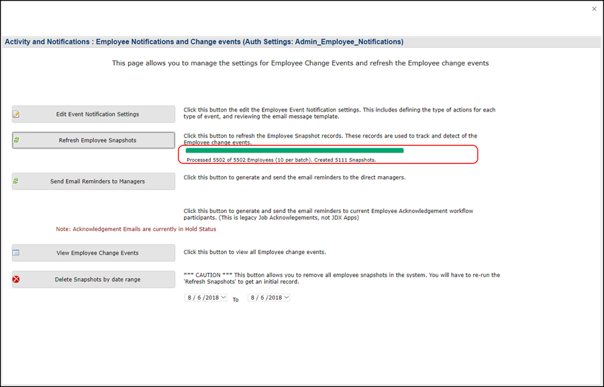The image size is (604, 387).
Task: Select the day in the start date field
Action: click(x=199, y=298)
